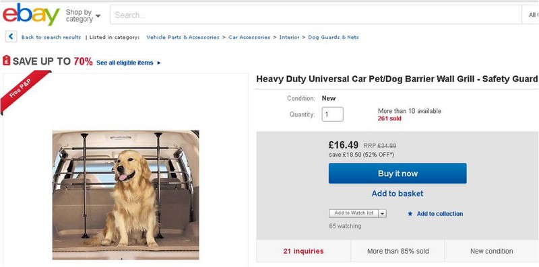
Task: Open the Add to Watch list arrow dropdown
Action: pyautogui.click(x=383, y=213)
